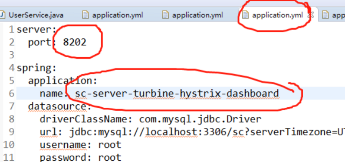Click the 'name' key on line 6
This screenshot has width=345, height=162.
(x=51, y=93)
